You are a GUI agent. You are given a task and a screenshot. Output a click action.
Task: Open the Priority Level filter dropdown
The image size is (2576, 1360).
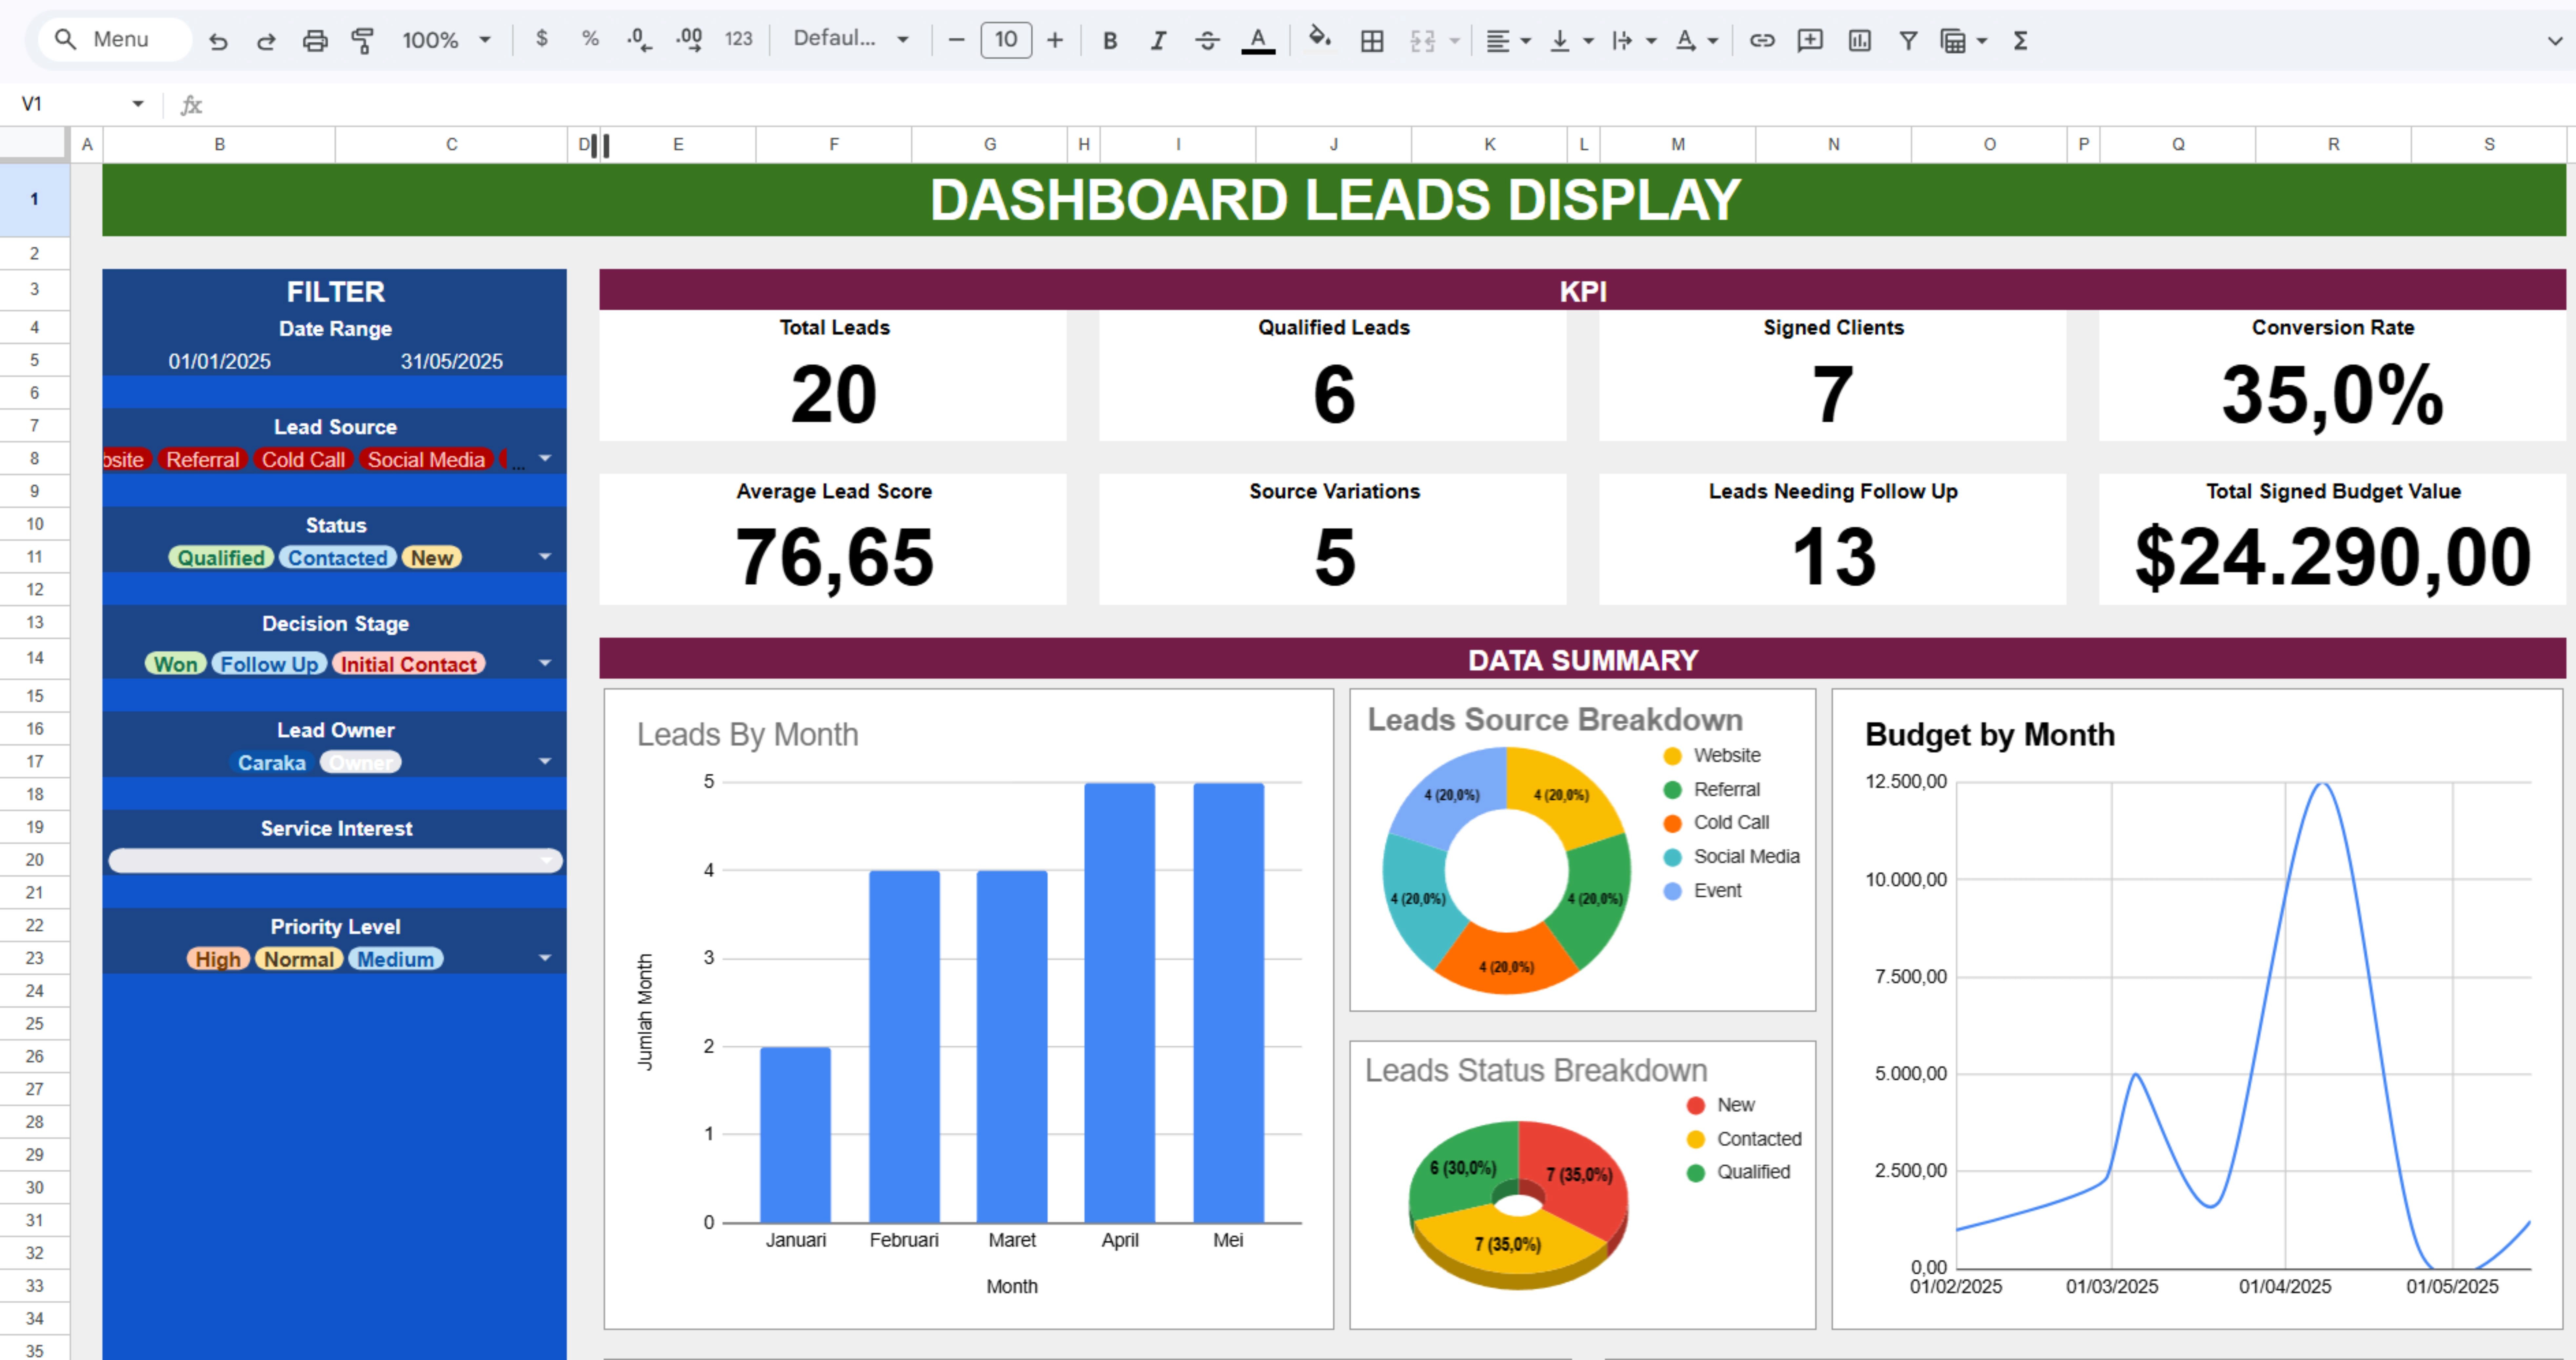coord(545,958)
